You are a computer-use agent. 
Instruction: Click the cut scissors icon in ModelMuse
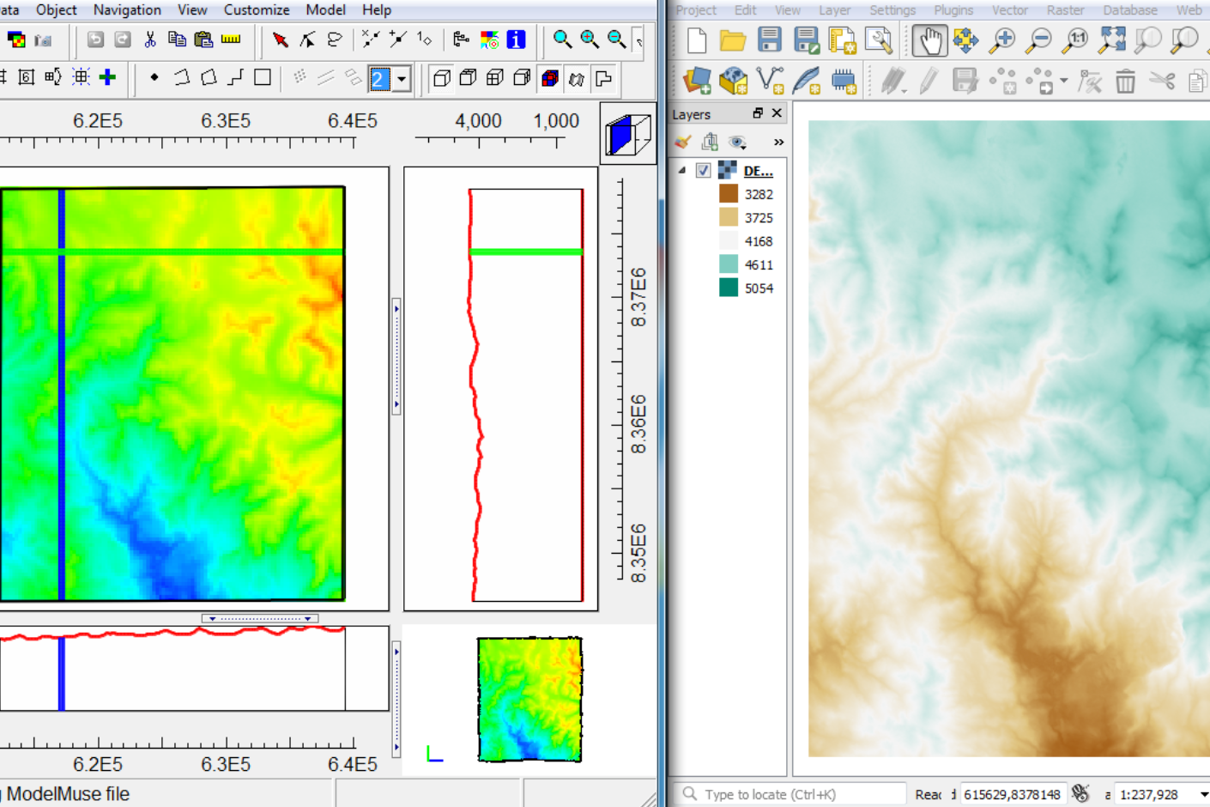click(x=150, y=39)
